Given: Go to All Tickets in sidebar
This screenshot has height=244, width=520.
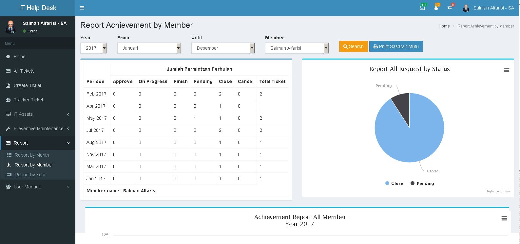Looking at the screenshot, I should click(24, 71).
